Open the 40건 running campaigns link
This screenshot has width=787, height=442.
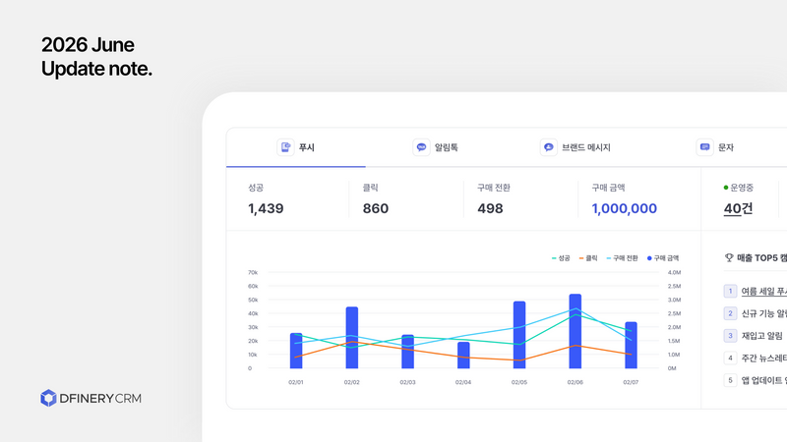(738, 208)
